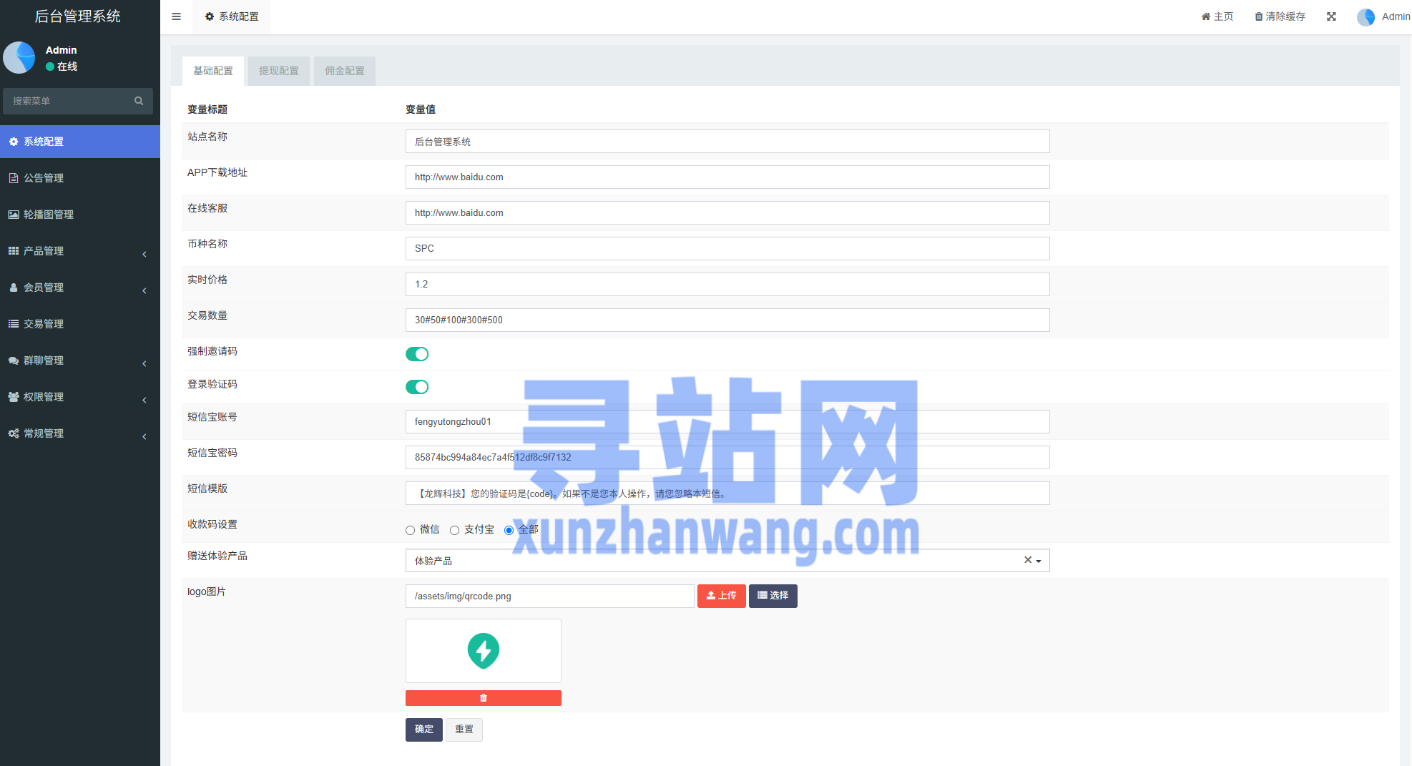Toggle the 强制邀请码 switch

click(x=417, y=354)
